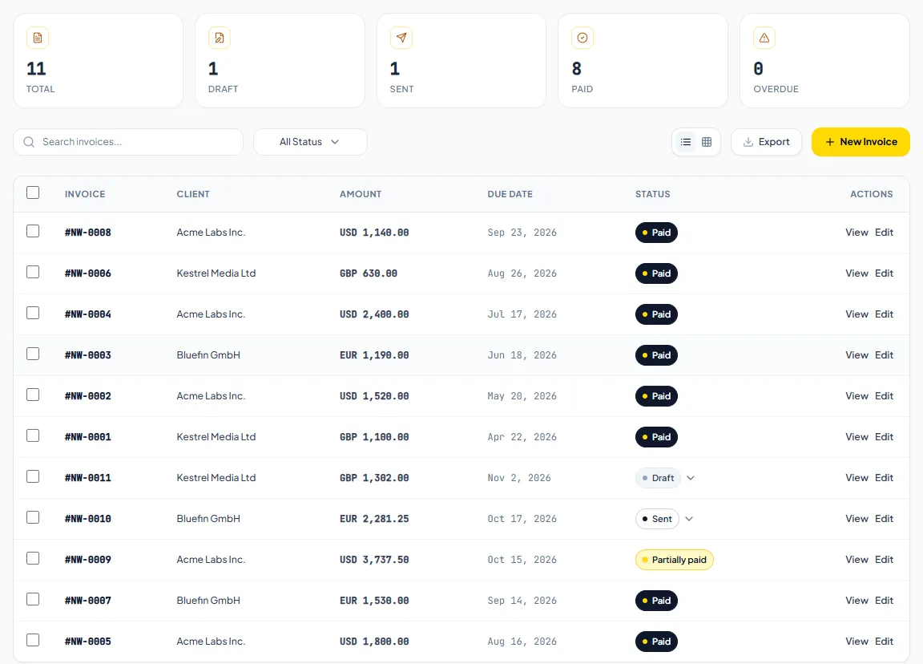Click the Partially paid status badge
The height and width of the screenshot is (664, 923).
pos(674,560)
